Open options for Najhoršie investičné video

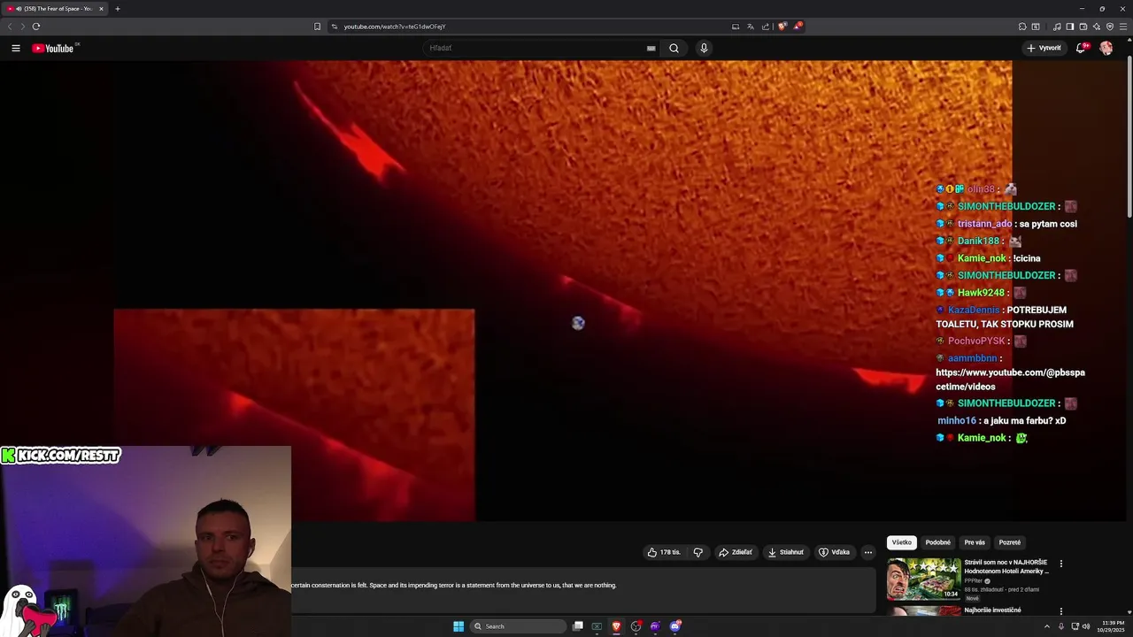coord(1060,610)
